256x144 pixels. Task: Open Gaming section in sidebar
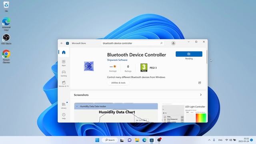(x=64, y=73)
